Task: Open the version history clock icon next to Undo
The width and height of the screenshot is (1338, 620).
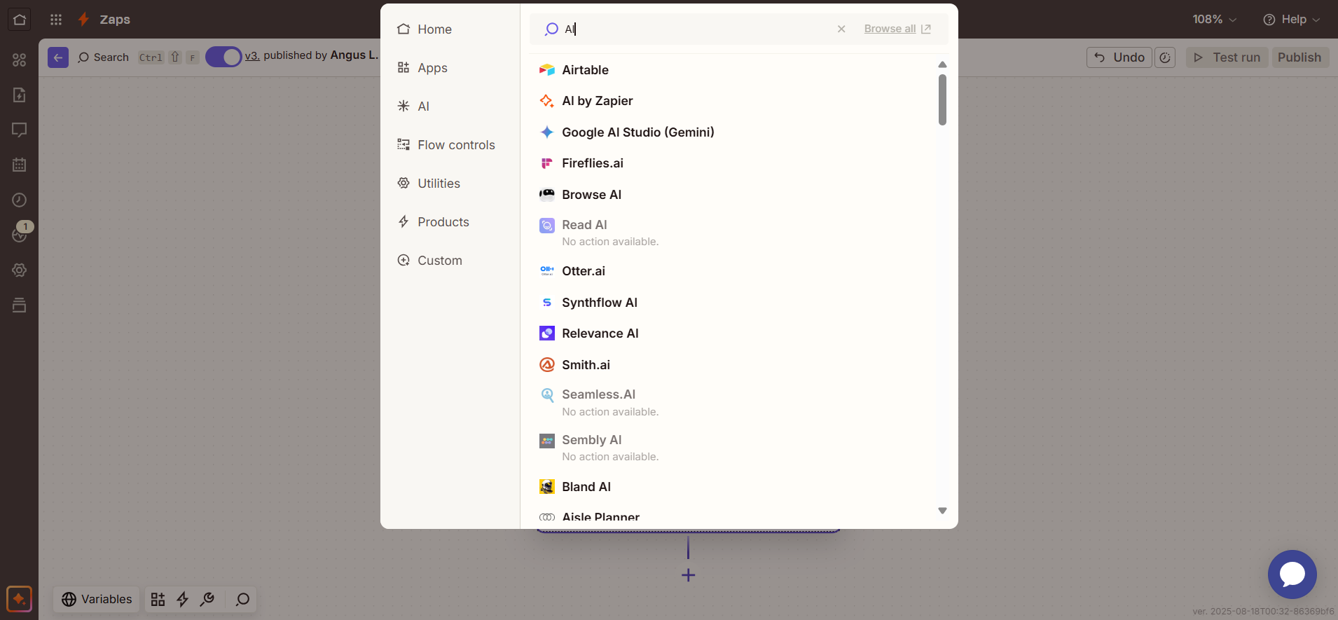Action: click(1165, 57)
